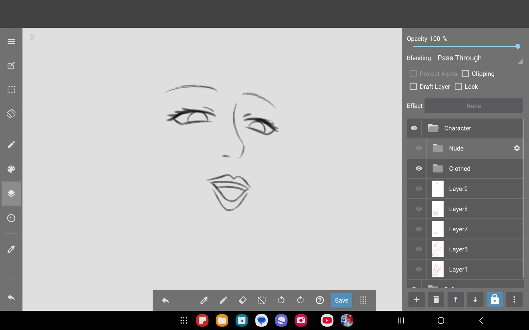Open the help question mark icon
Screen dimensions: 529x330
(x=320, y=300)
